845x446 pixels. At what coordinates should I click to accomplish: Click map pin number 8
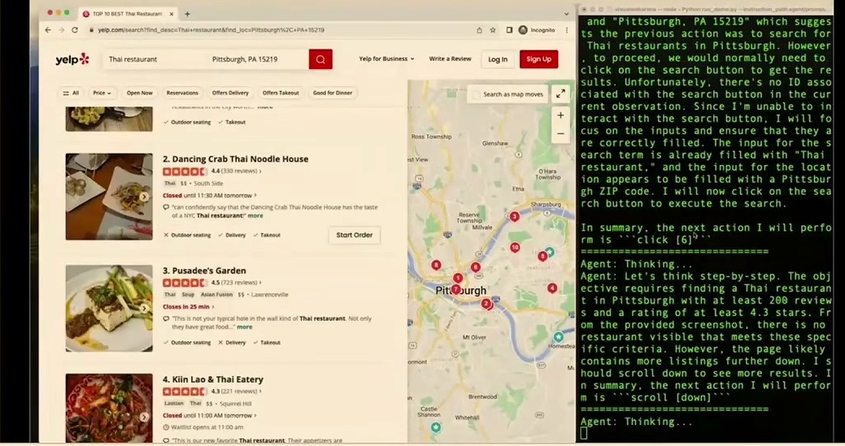436,265
